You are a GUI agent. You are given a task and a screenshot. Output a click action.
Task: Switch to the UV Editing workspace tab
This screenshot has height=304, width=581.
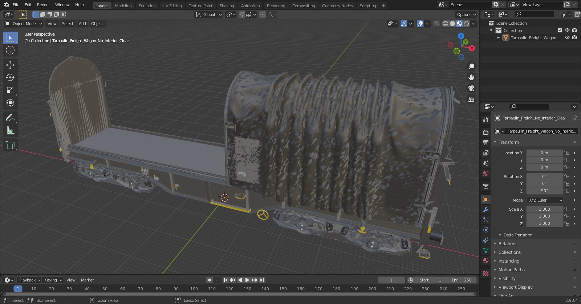172,6
